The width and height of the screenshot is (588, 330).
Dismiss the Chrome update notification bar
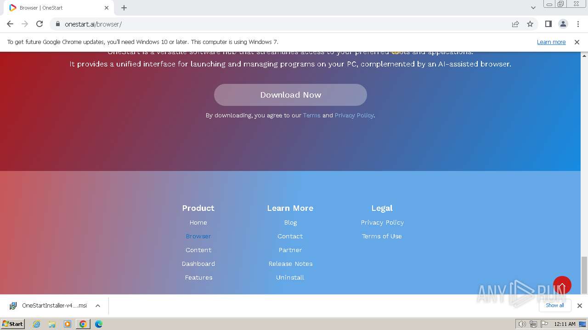(x=577, y=42)
